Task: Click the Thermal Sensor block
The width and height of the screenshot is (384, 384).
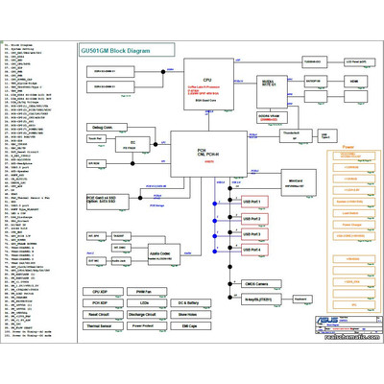Action: [x=103, y=326]
